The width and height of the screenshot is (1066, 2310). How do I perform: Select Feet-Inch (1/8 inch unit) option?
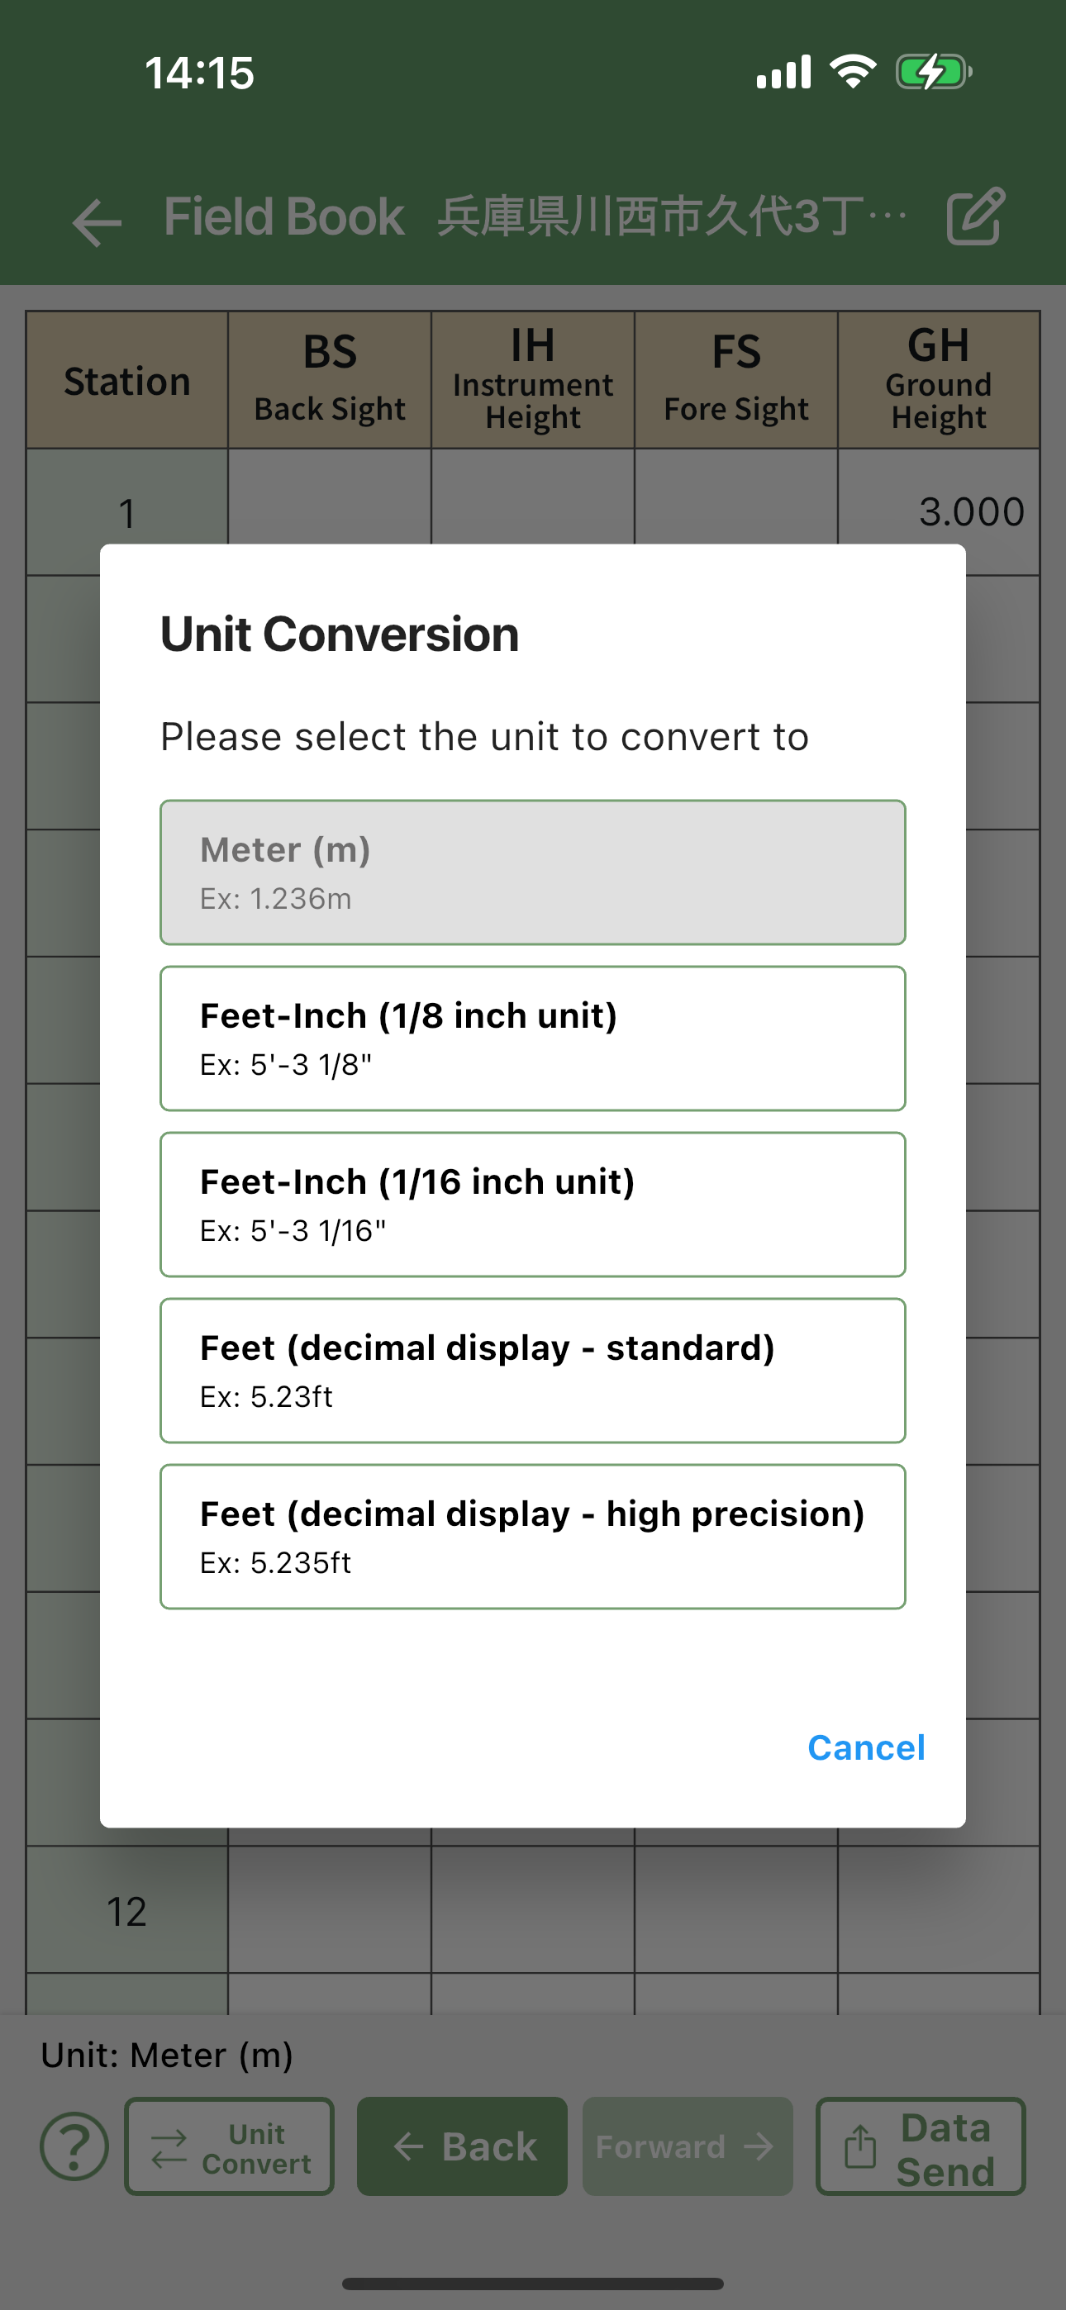[x=533, y=1039]
